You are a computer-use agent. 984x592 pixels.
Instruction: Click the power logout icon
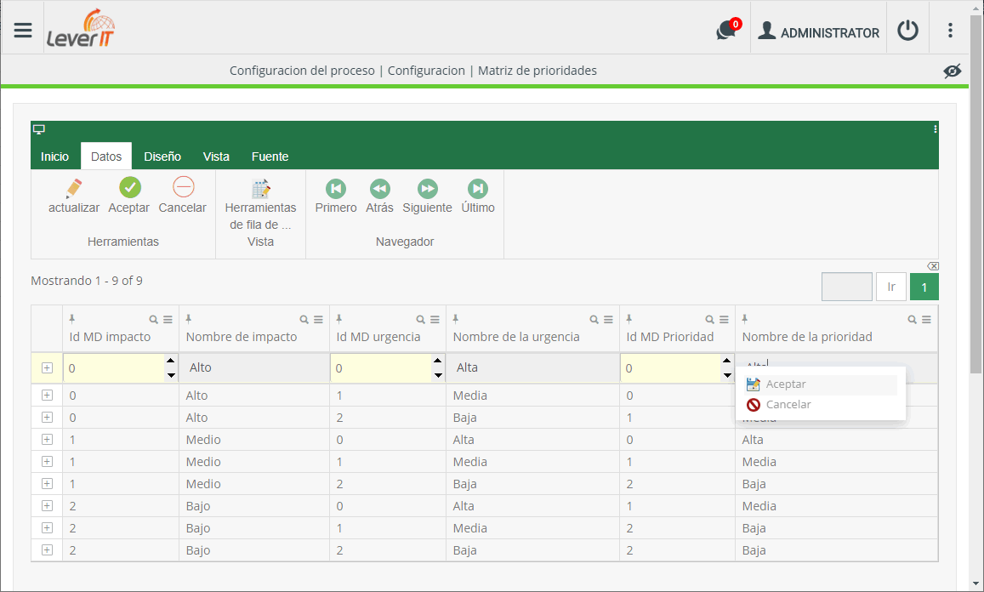click(907, 30)
